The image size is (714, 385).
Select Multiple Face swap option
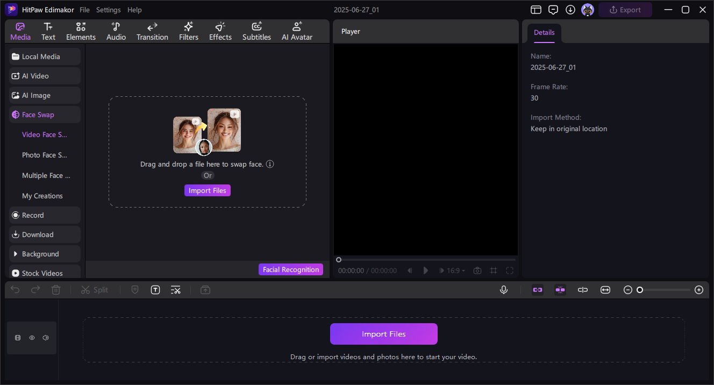click(x=46, y=175)
